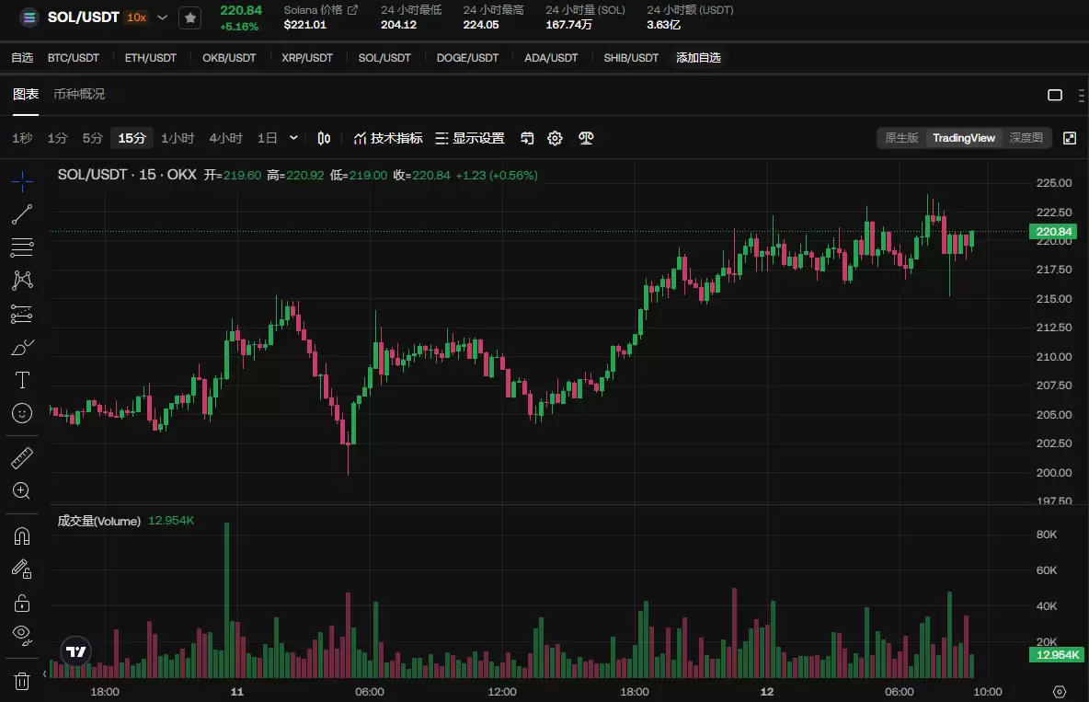
Task: Switch to 币种概况 tab
Action: coord(79,94)
